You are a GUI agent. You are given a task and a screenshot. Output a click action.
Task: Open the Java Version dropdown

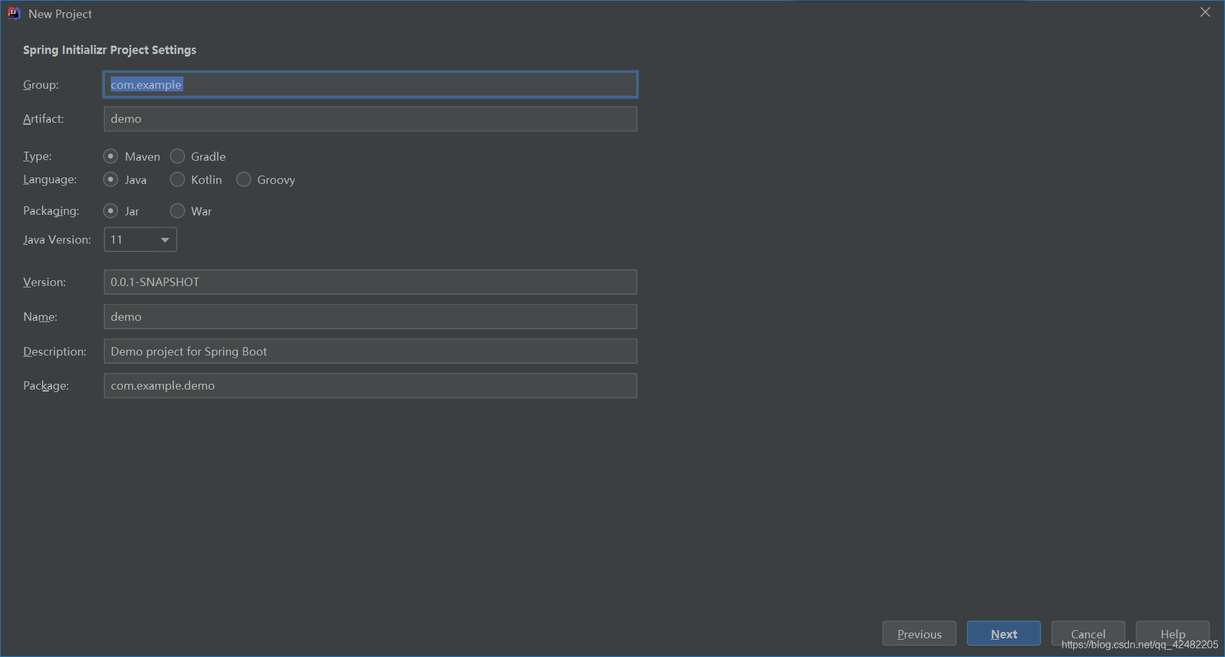coord(140,240)
